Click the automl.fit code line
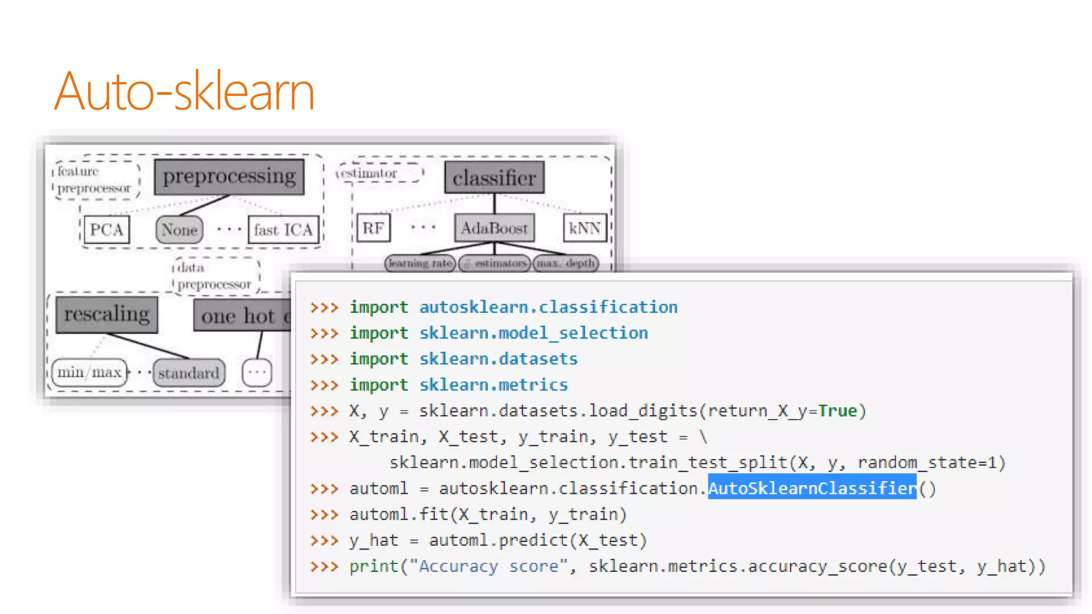Screen dimensions: 1092x614 (x=487, y=514)
